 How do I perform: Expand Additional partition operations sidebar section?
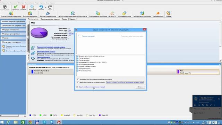(x=13, y=26)
